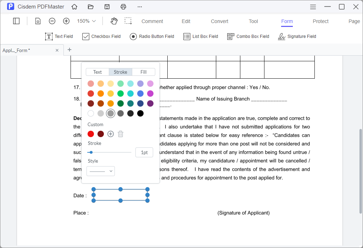Screen dimensions: 363x248
Task: Pick the teal color swatch in third row
Action: point(130,103)
